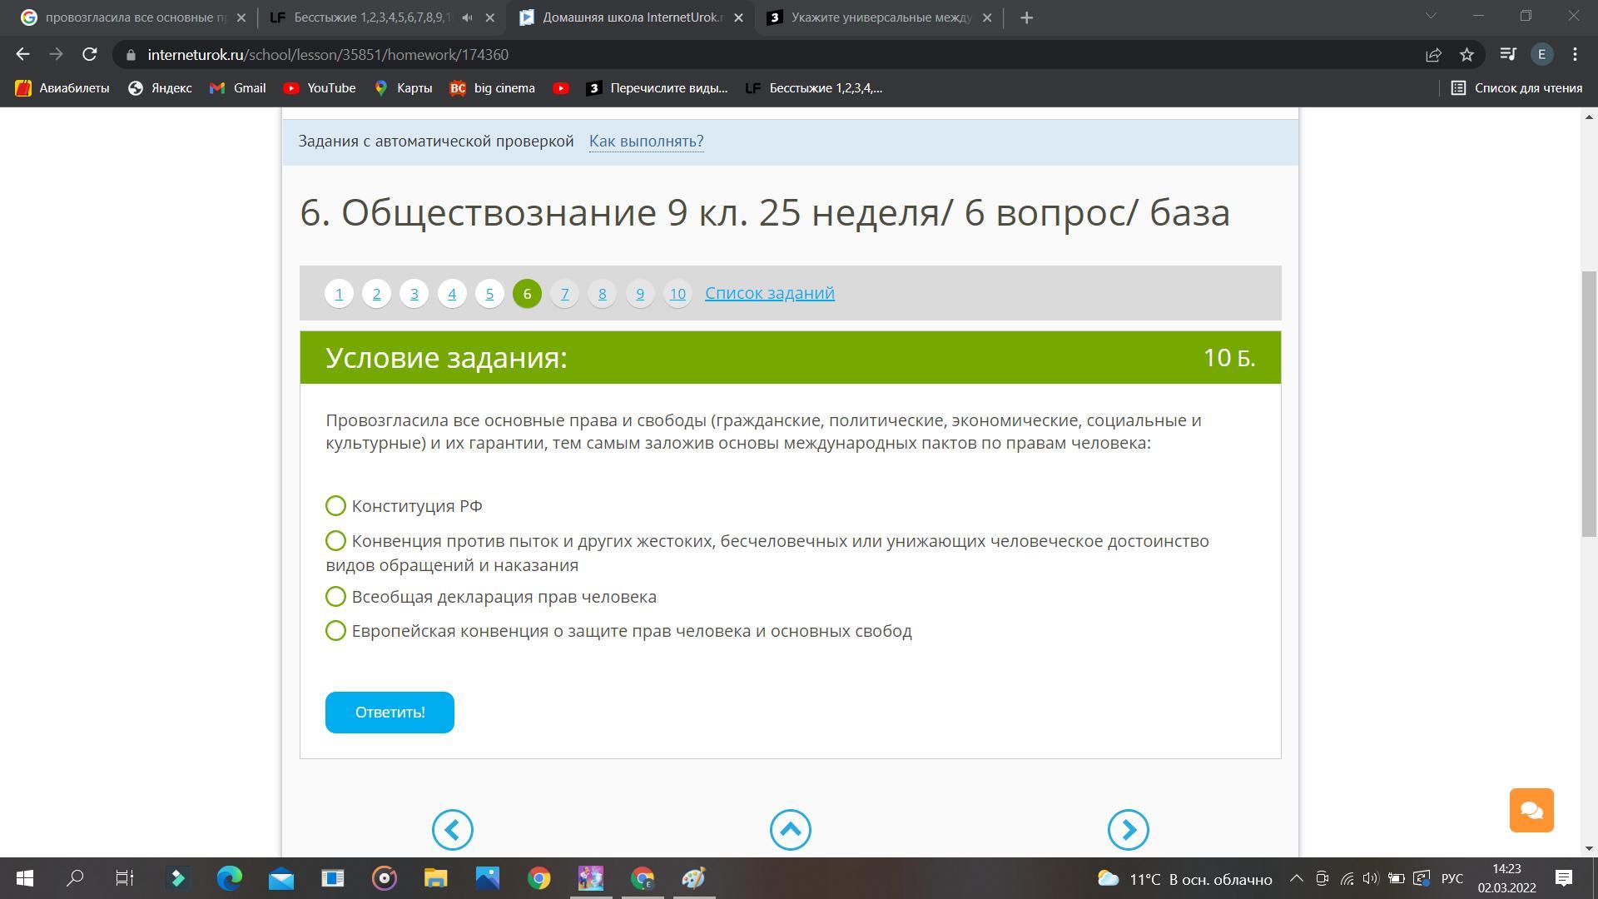The image size is (1598, 899).
Task: Select Всеобщая декларация прав человека option
Action: pos(335,597)
